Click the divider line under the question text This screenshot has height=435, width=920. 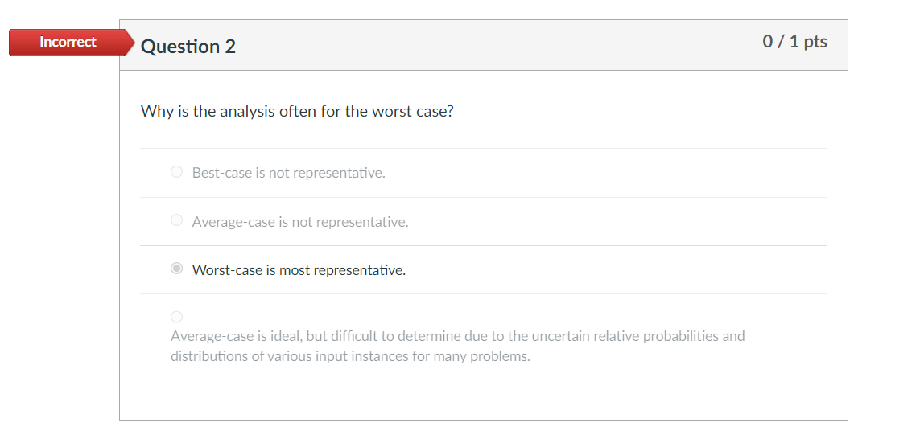[483, 148]
